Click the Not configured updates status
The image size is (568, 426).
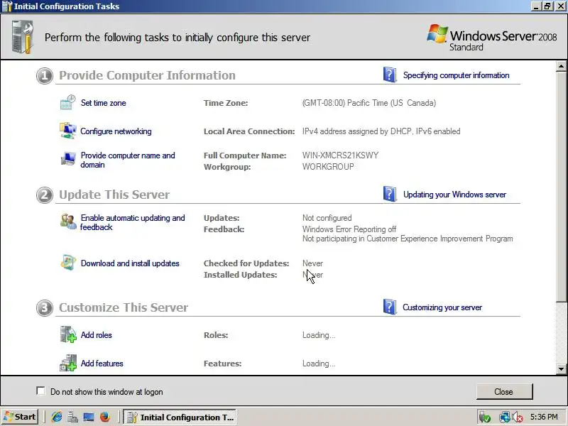pyautogui.click(x=327, y=218)
